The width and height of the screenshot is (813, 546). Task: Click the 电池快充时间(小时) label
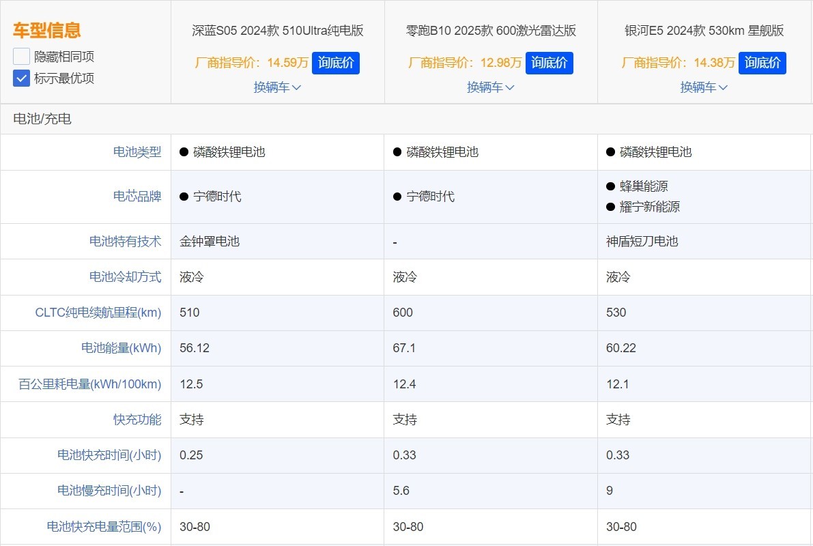click(x=109, y=455)
